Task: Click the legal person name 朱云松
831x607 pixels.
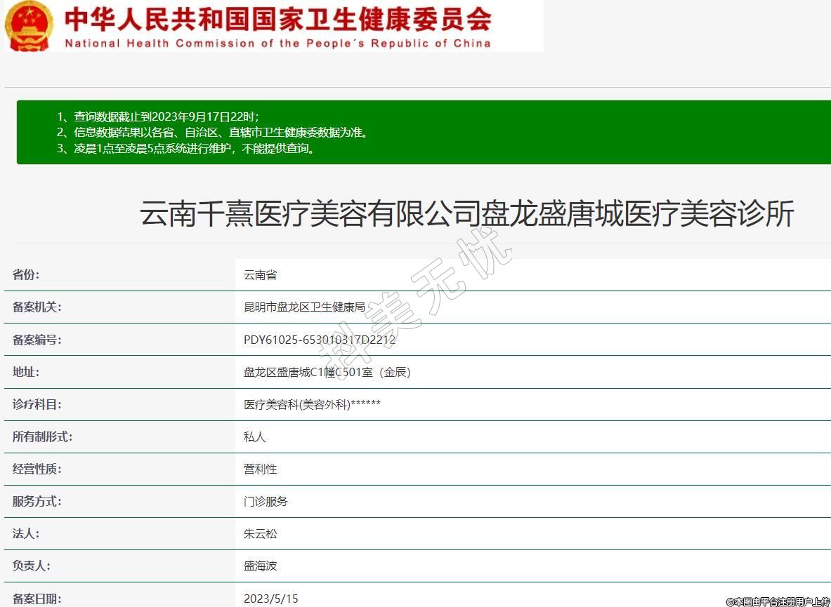Action: pyautogui.click(x=260, y=533)
